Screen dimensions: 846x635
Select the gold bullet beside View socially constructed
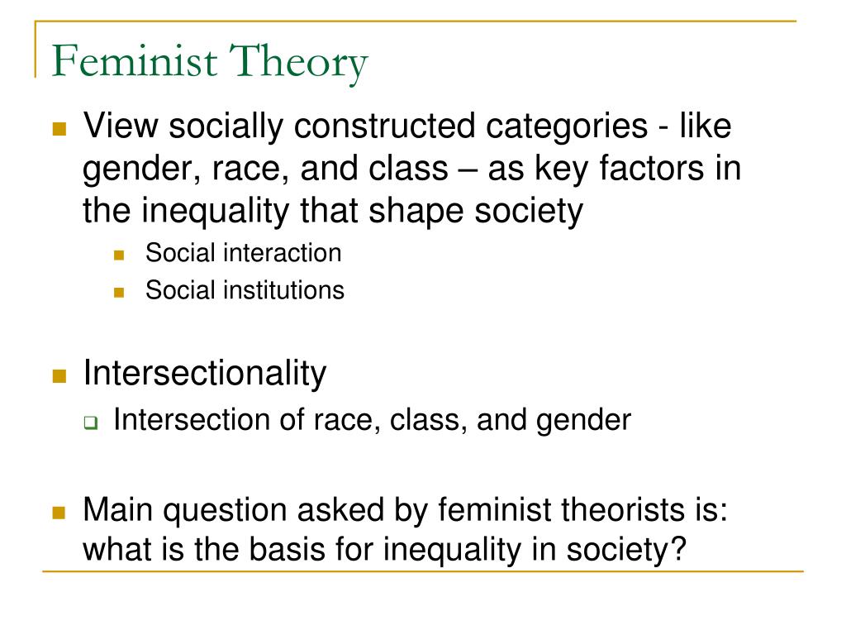[59, 128]
